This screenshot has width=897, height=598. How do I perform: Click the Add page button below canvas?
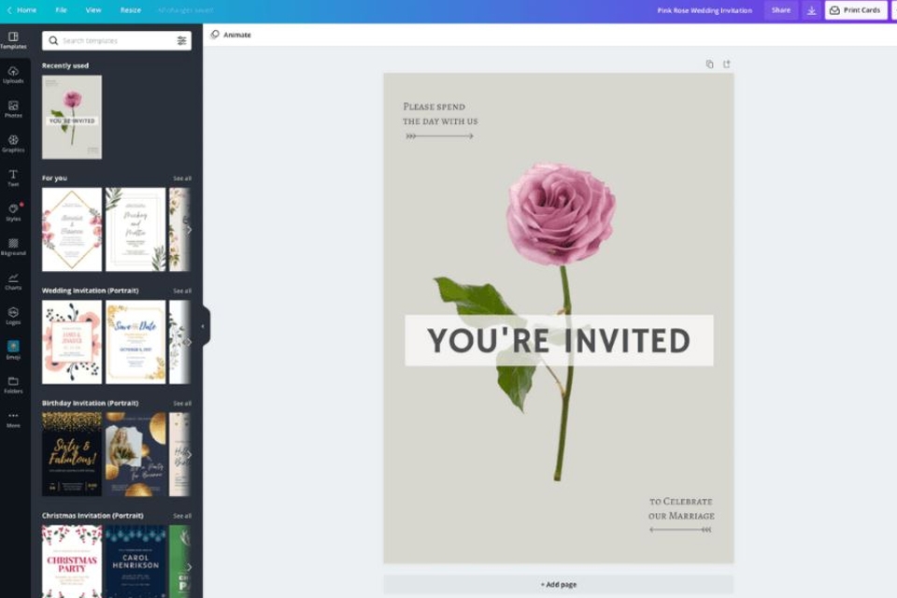(558, 585)
